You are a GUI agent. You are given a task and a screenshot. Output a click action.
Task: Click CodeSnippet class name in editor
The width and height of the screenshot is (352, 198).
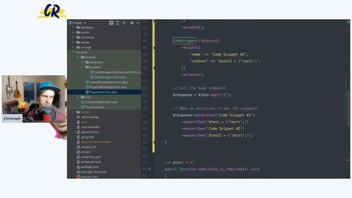[x=184, y=41]
